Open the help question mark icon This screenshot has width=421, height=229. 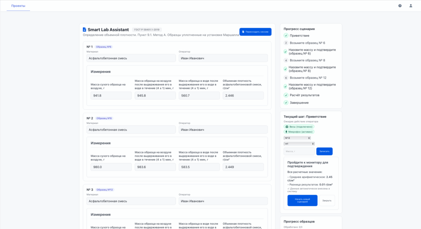point(400,6)
